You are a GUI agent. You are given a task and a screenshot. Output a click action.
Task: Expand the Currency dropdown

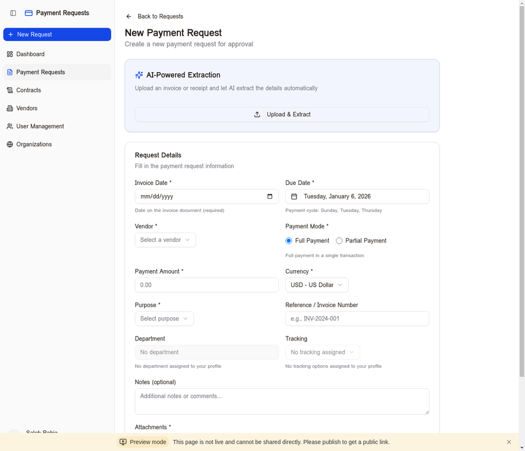[317, 285]
